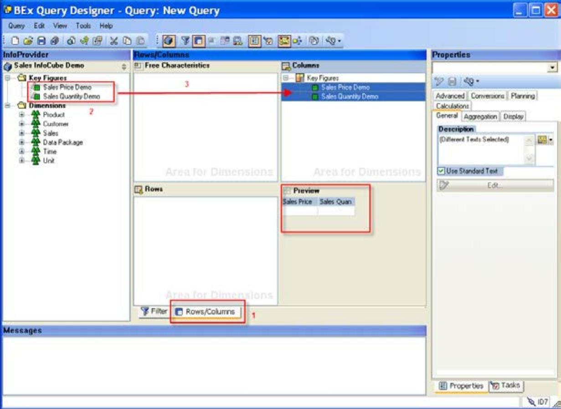Click the Copy icon in the toolbar
Screen dimensions: 561x409
pos(127,41)
